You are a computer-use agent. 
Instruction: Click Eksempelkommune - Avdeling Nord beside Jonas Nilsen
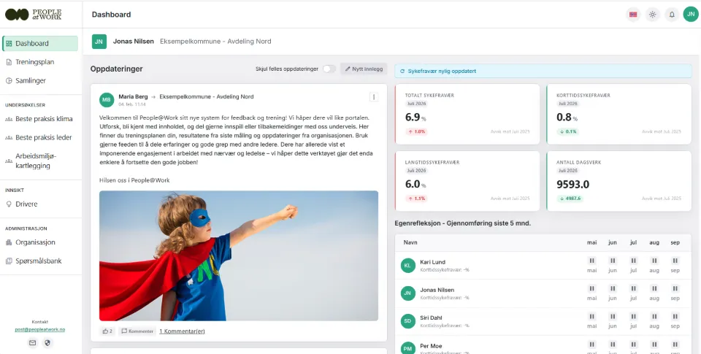215,42
